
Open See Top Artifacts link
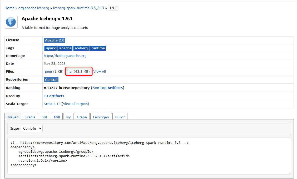tap(108, 88)
